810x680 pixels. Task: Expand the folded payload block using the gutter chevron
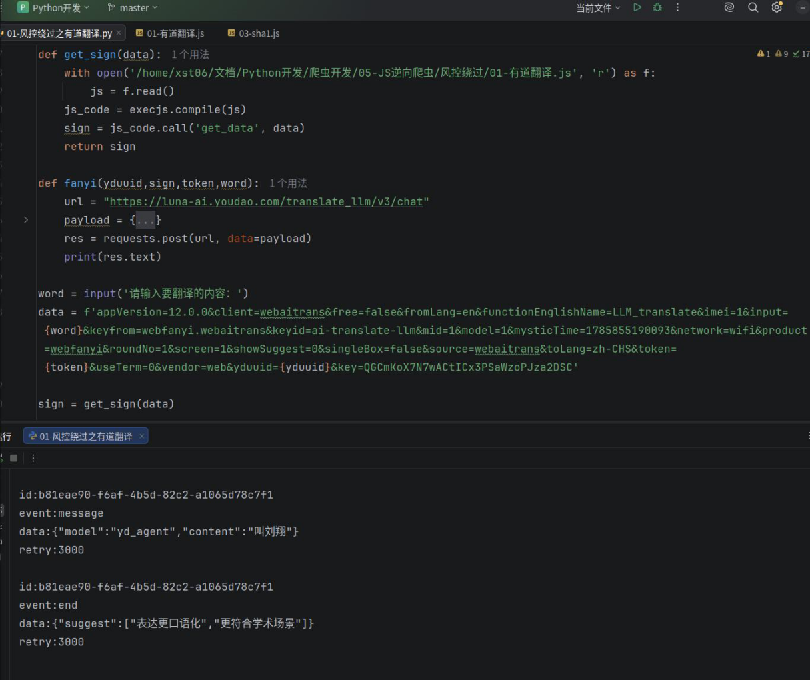point(26,219)
